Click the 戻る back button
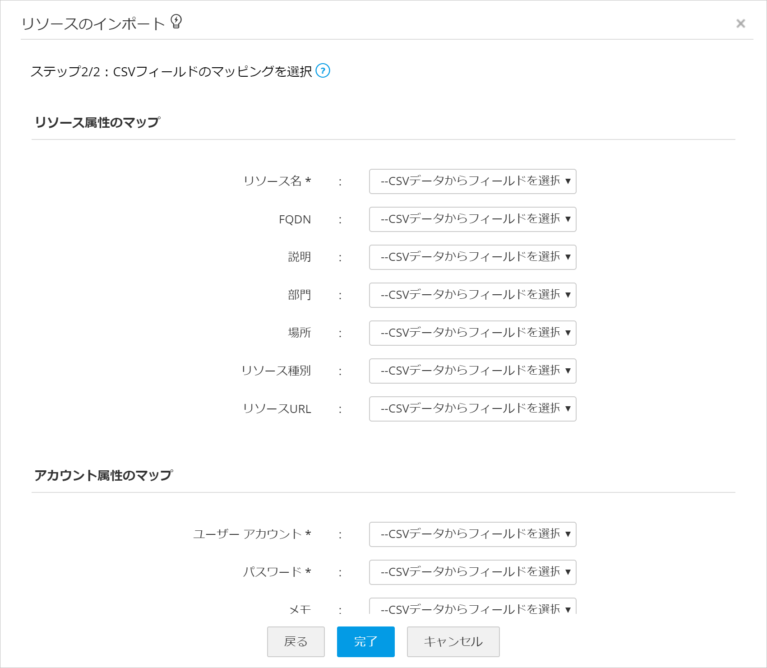767x668 pixels. pos(296,641)
